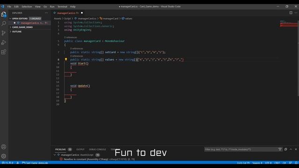
Task: Open editor More Actions ellipsis
Action: click(296, 13)
